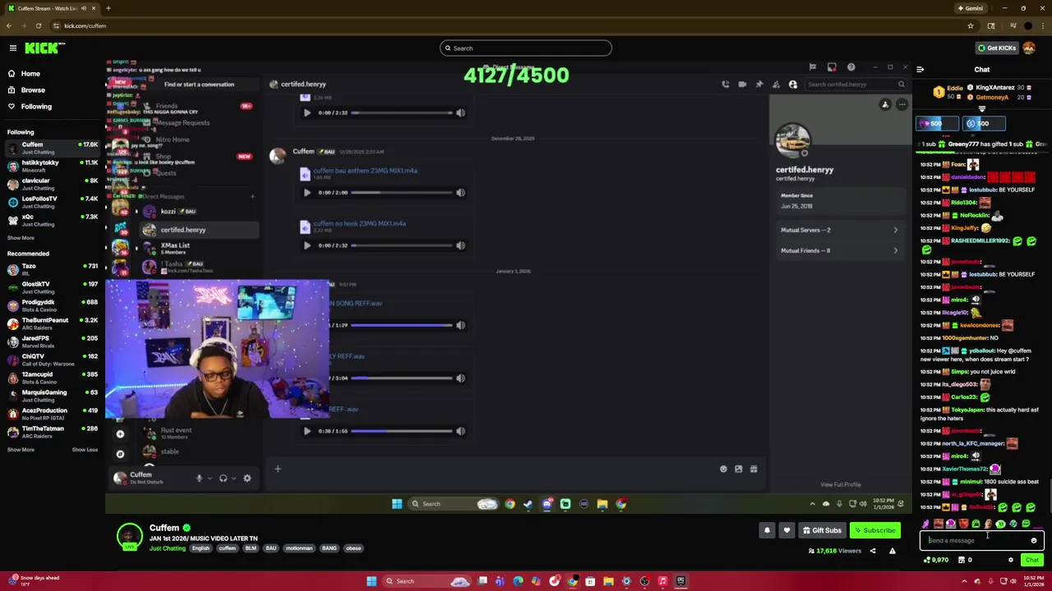Viewport: 1052px width, 591px height.
Task: Open the chat shop store icon
Action: coord(961,561)
